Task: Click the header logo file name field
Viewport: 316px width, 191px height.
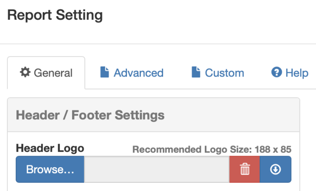Action: [157, 169]
